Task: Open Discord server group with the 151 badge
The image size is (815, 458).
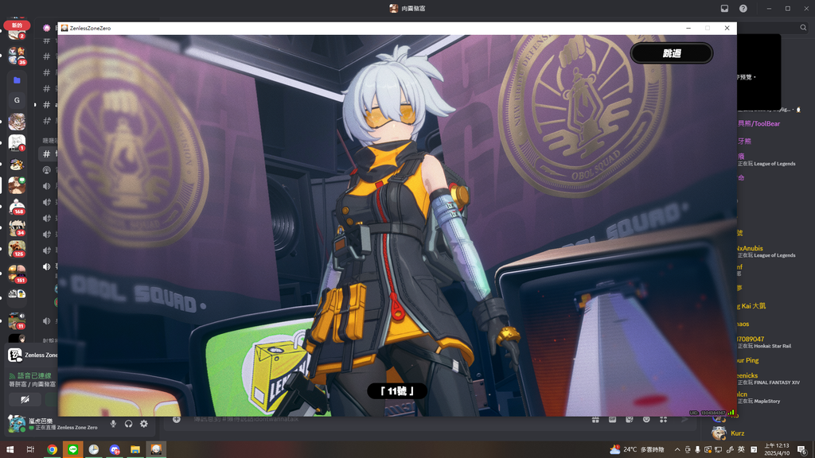Action: pos(17,272)
